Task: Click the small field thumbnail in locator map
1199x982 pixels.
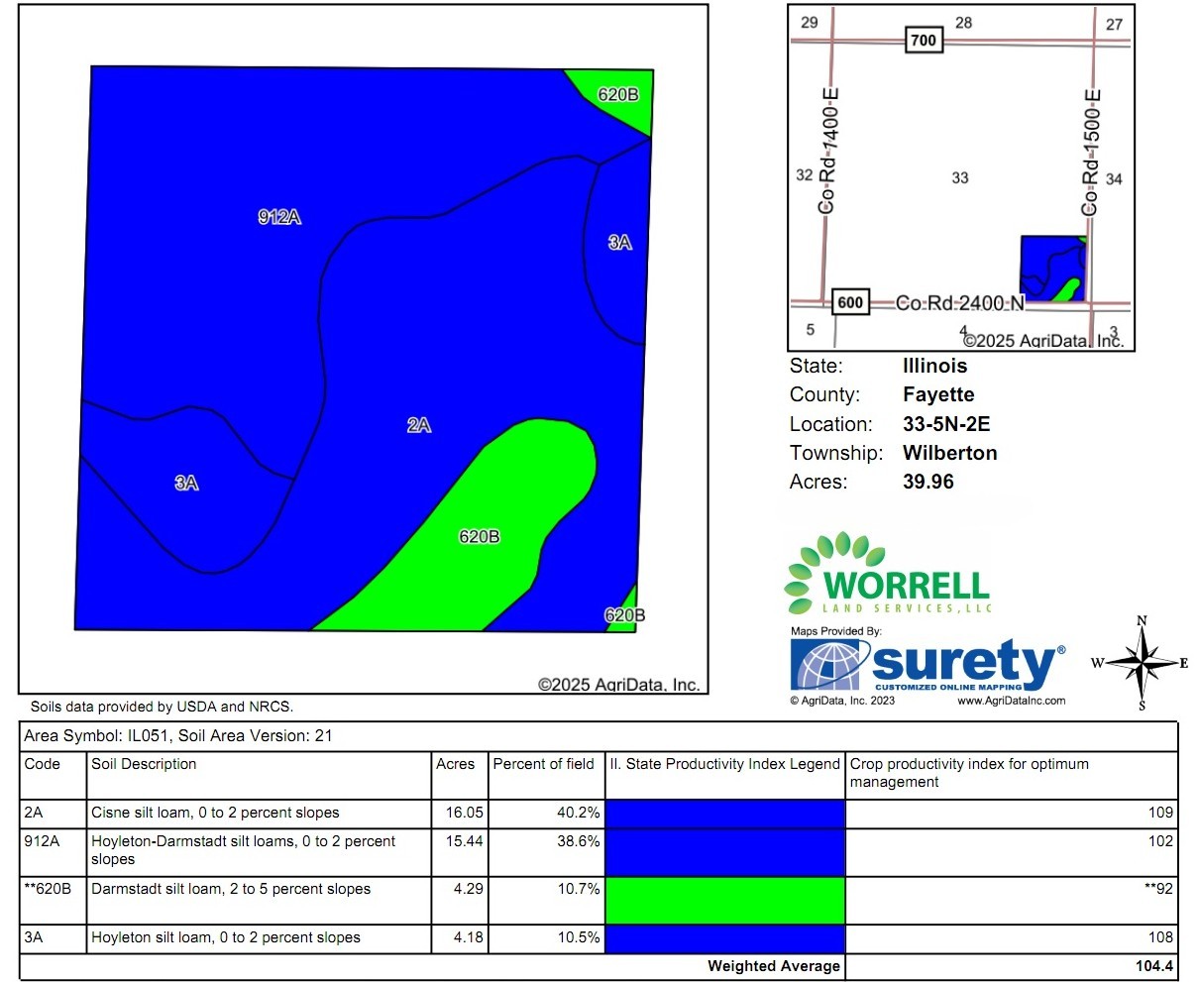Action: [1052, 269]
